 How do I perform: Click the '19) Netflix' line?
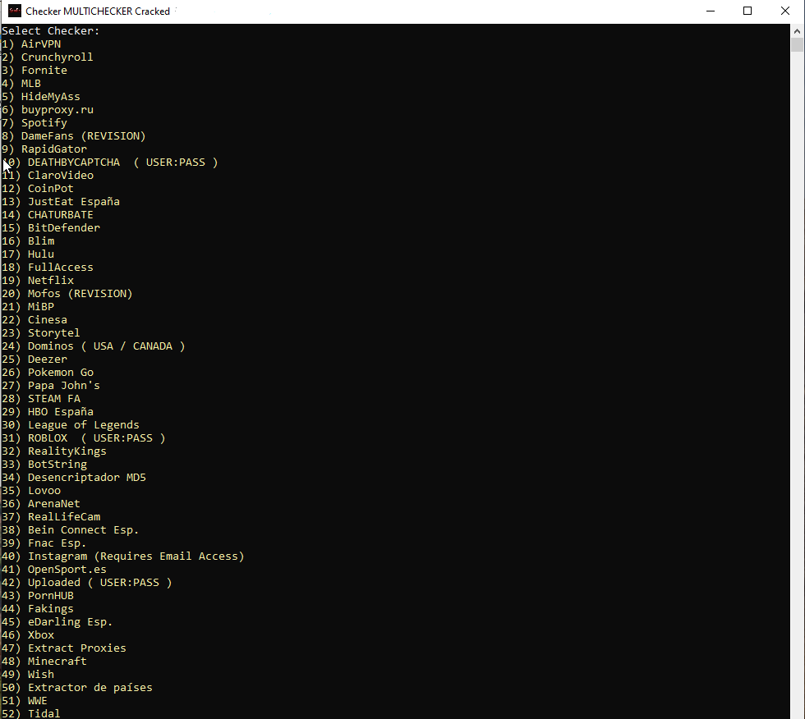[38, 281]
